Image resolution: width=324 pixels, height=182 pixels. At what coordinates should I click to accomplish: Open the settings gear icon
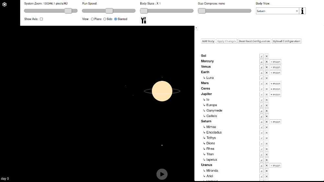[x=4, y=4]
